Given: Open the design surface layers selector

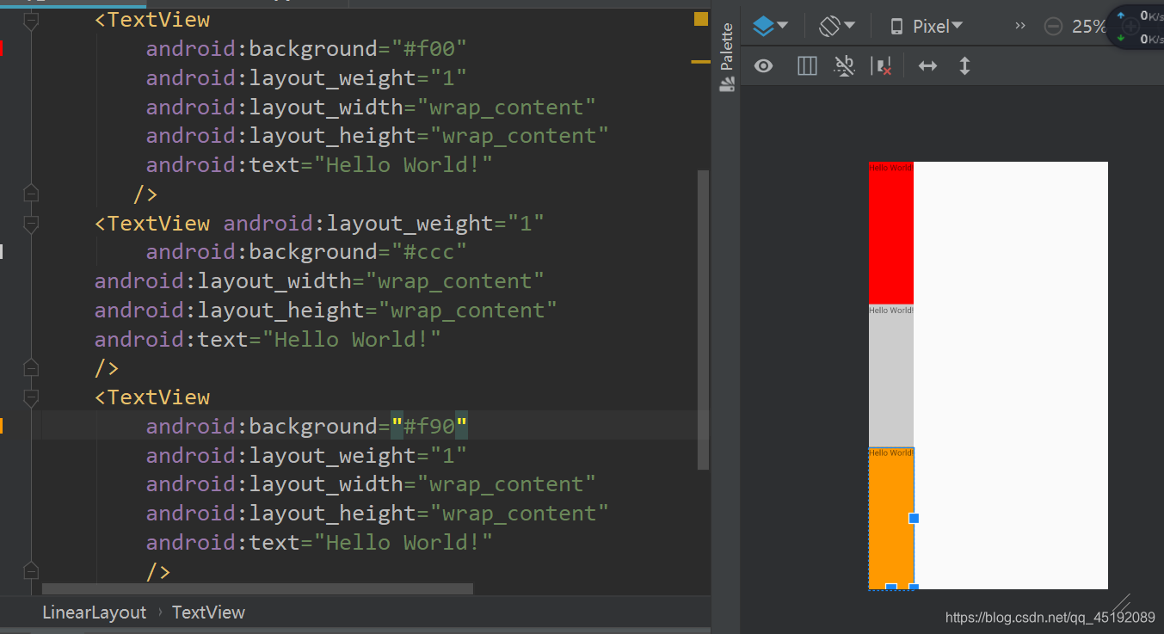Looking at the screenshot, I should click(x=770, y=27).
